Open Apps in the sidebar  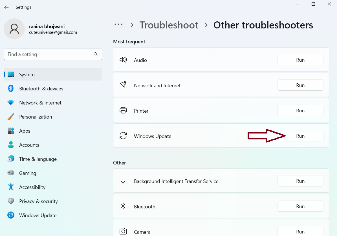coord(25,131)
